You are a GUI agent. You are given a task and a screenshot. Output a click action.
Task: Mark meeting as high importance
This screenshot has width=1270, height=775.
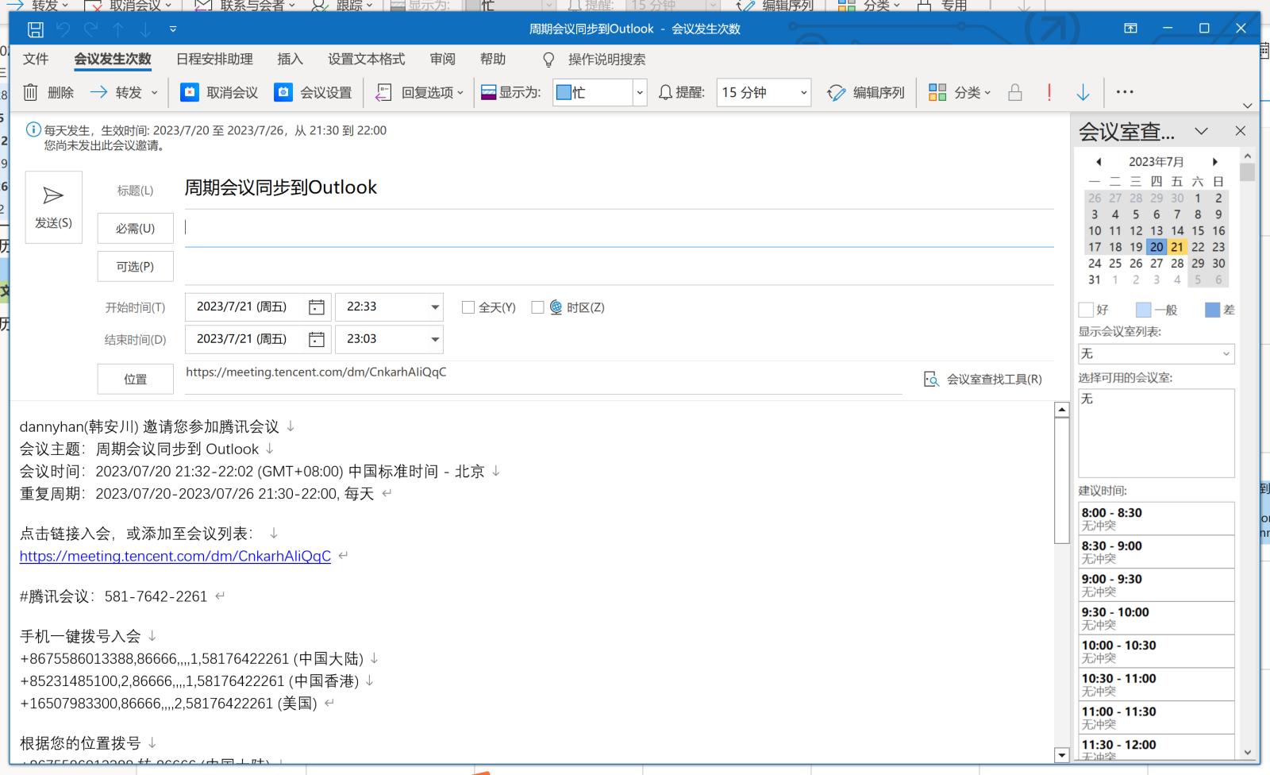point(1049,92)
